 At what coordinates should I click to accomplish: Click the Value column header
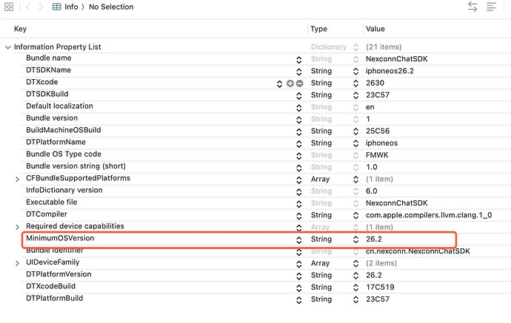click(x=375, y=29)
